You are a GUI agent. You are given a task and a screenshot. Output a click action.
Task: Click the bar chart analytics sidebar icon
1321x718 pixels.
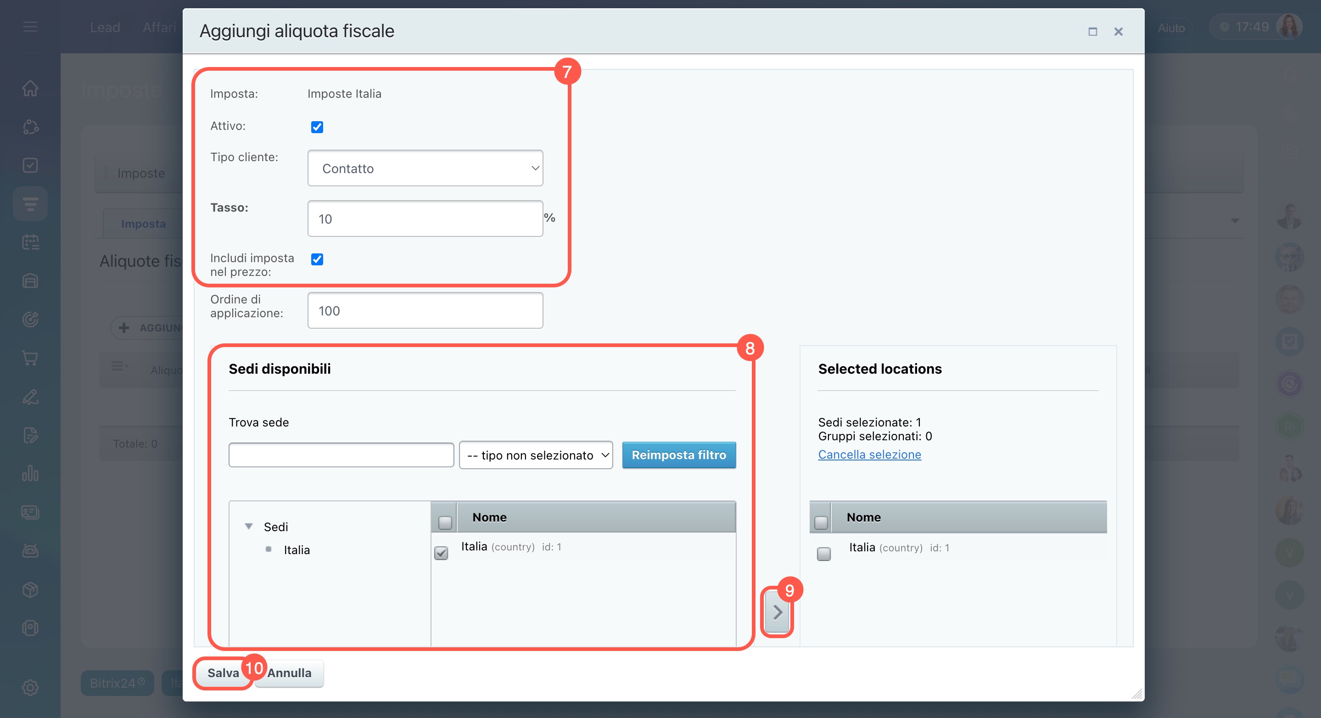(x=30, y=473)
